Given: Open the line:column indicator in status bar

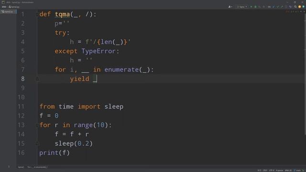Looking at the screenshot, I should (259, 171).
